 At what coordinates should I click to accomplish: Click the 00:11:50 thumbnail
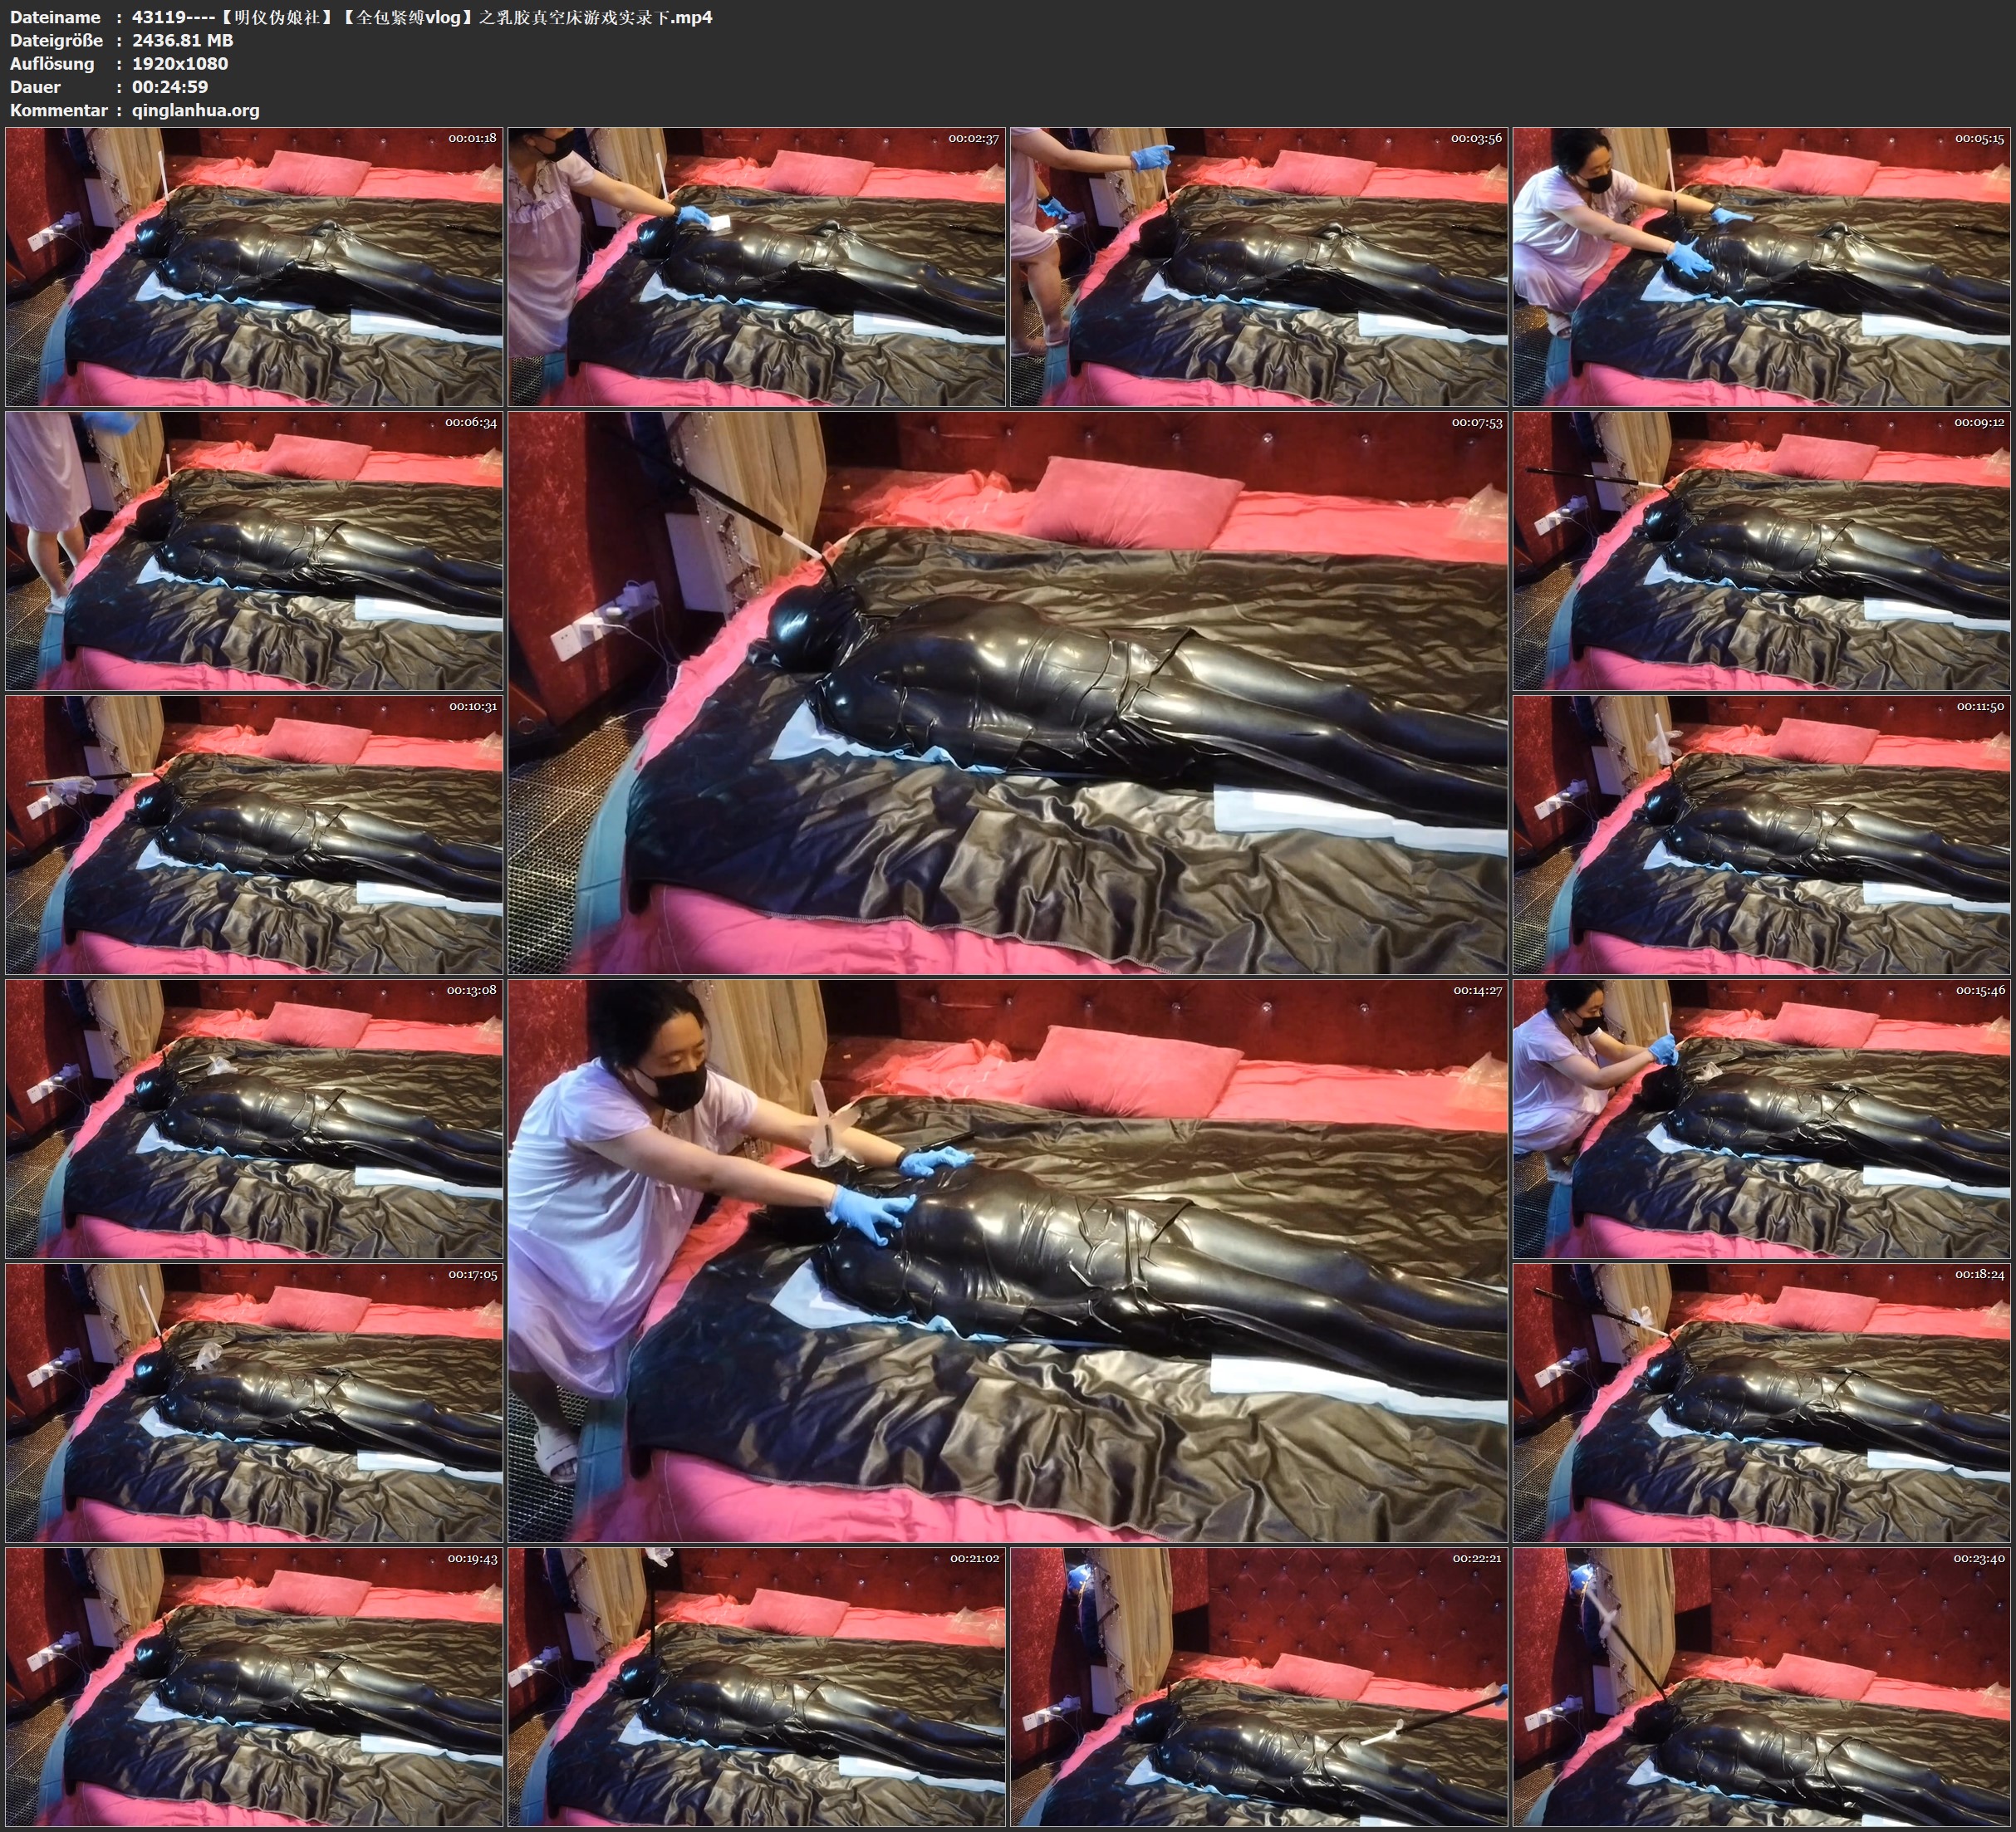[1762, 834]
